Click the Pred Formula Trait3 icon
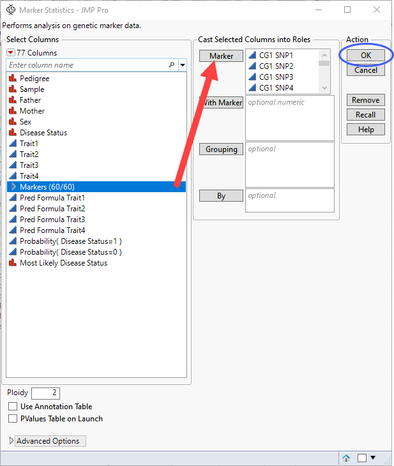The width and height of the screenshot is (394, 466). point(13,219)
